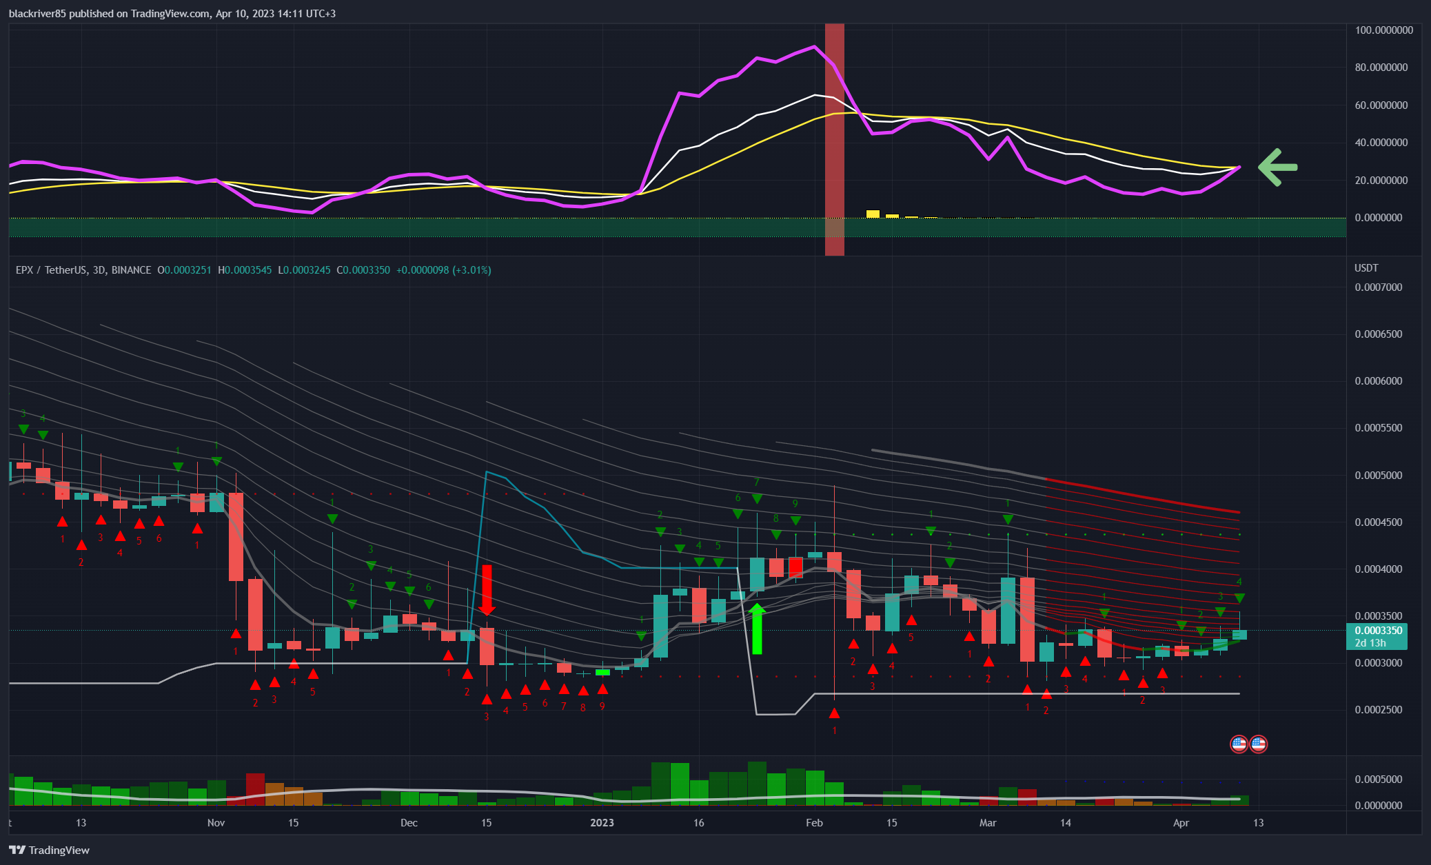Screen dimensions: 1431x865
Task: Click the 0.0003000 price scale label
Action: 1379,663
